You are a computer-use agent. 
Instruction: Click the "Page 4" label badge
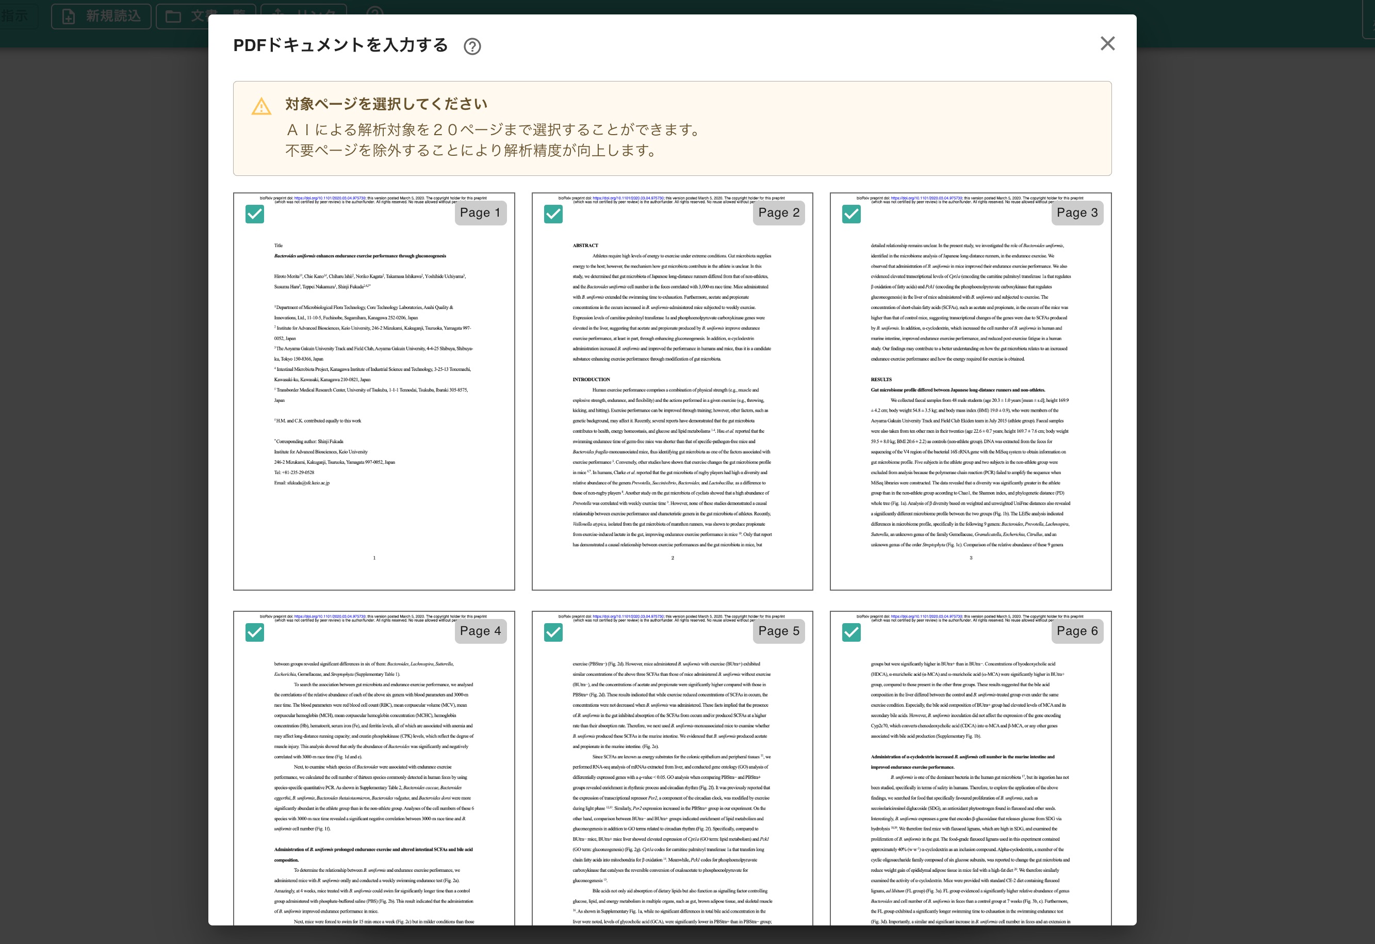click(480, 631)
